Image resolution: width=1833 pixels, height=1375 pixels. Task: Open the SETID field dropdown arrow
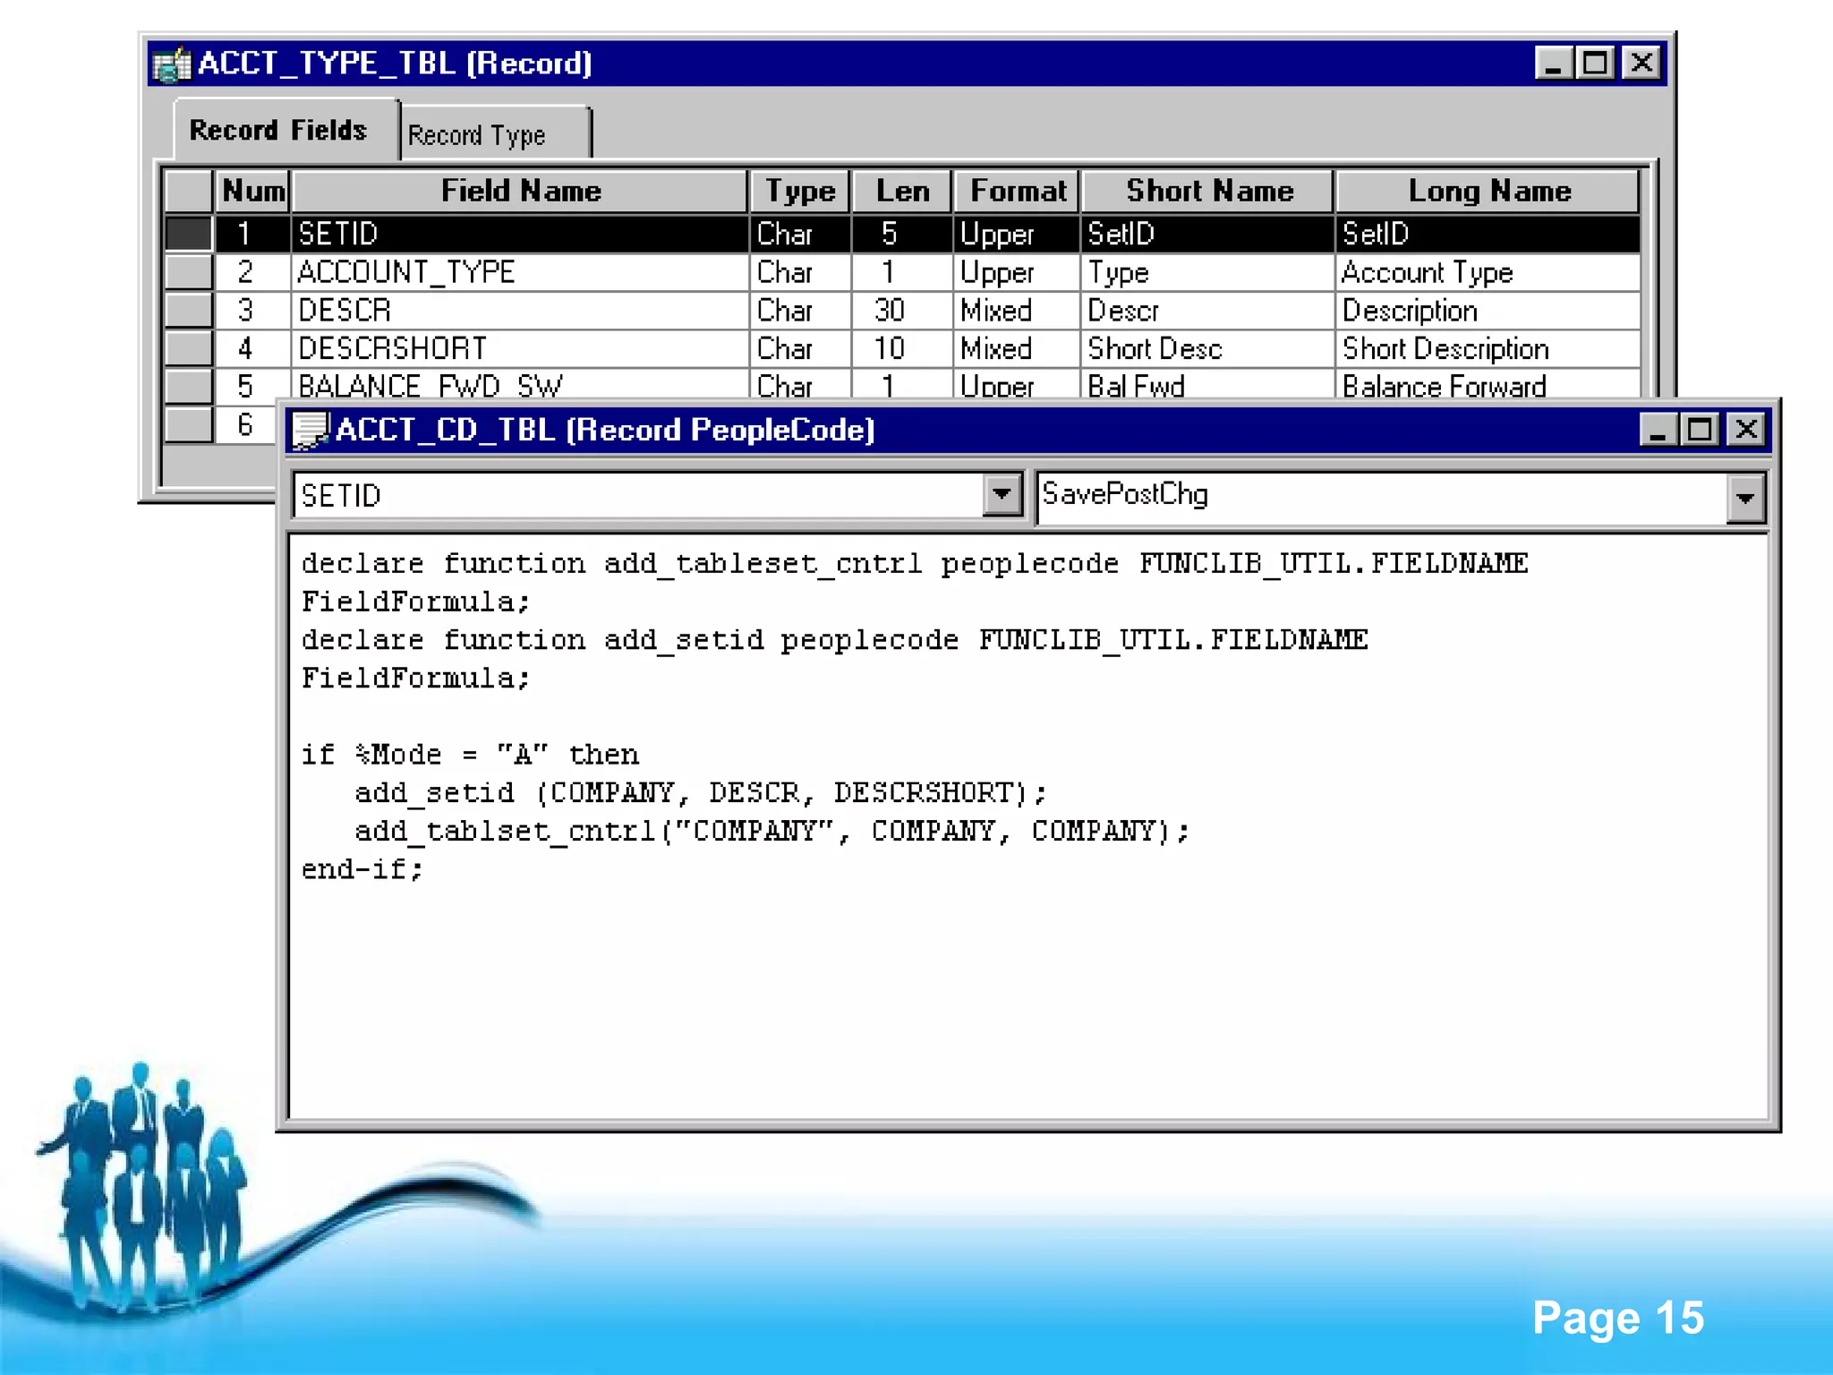click(1002, 494)
